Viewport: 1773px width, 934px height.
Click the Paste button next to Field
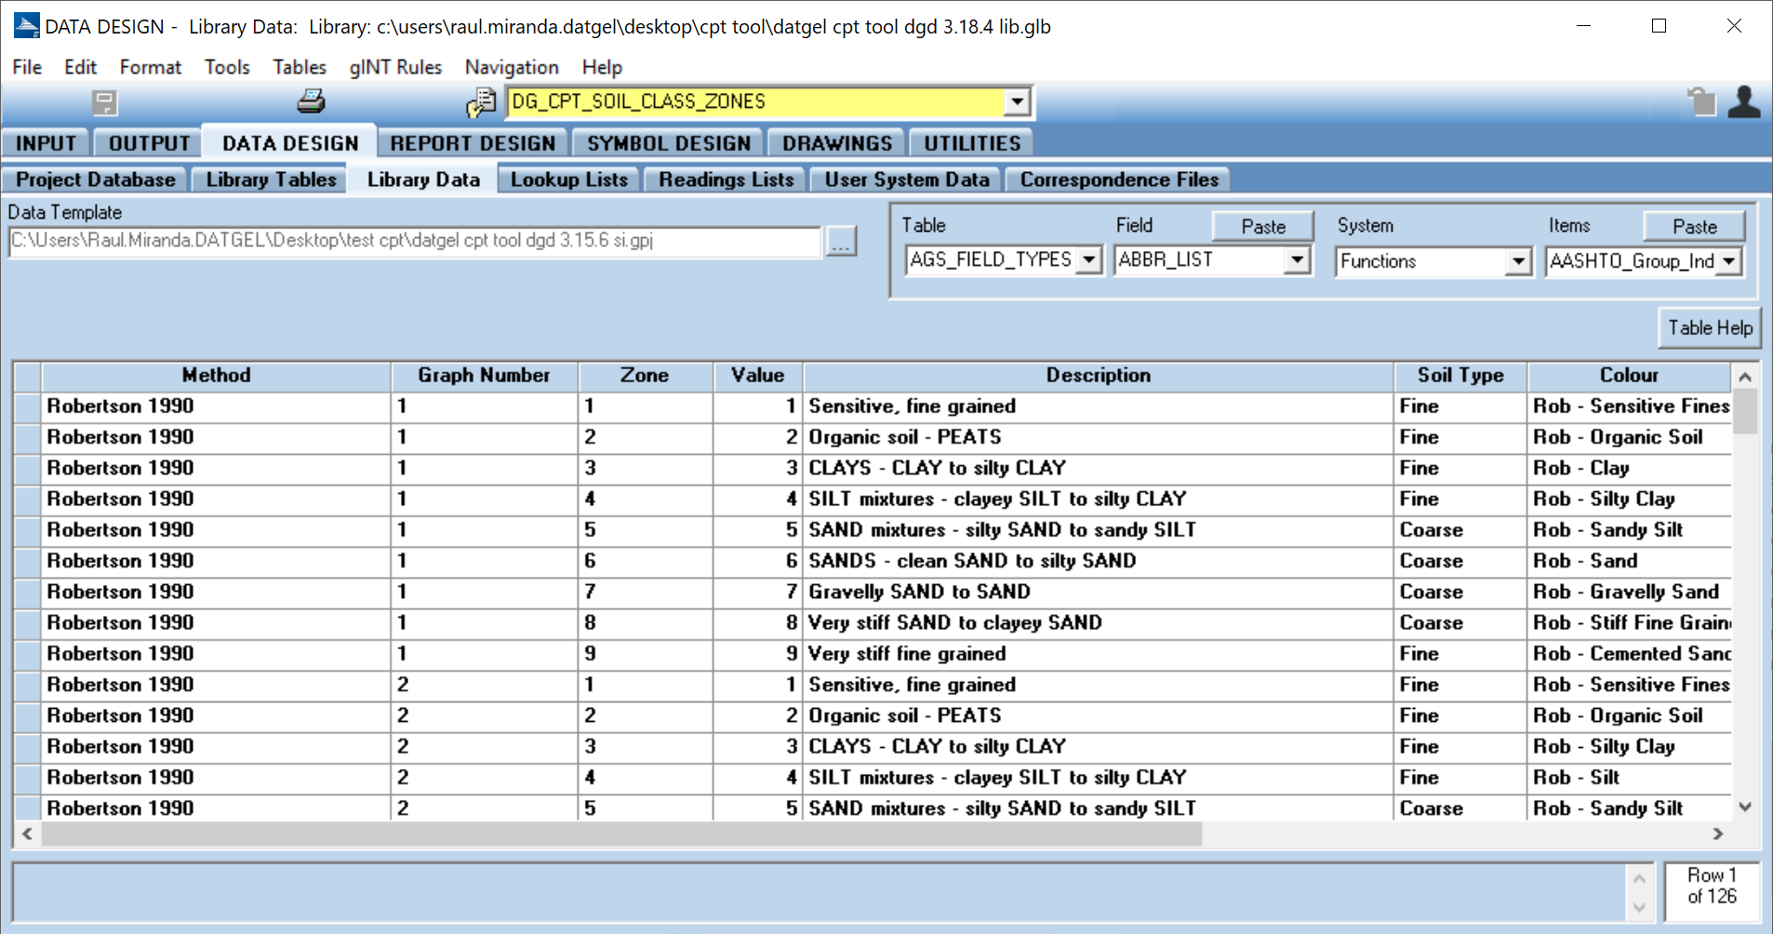1262,226
